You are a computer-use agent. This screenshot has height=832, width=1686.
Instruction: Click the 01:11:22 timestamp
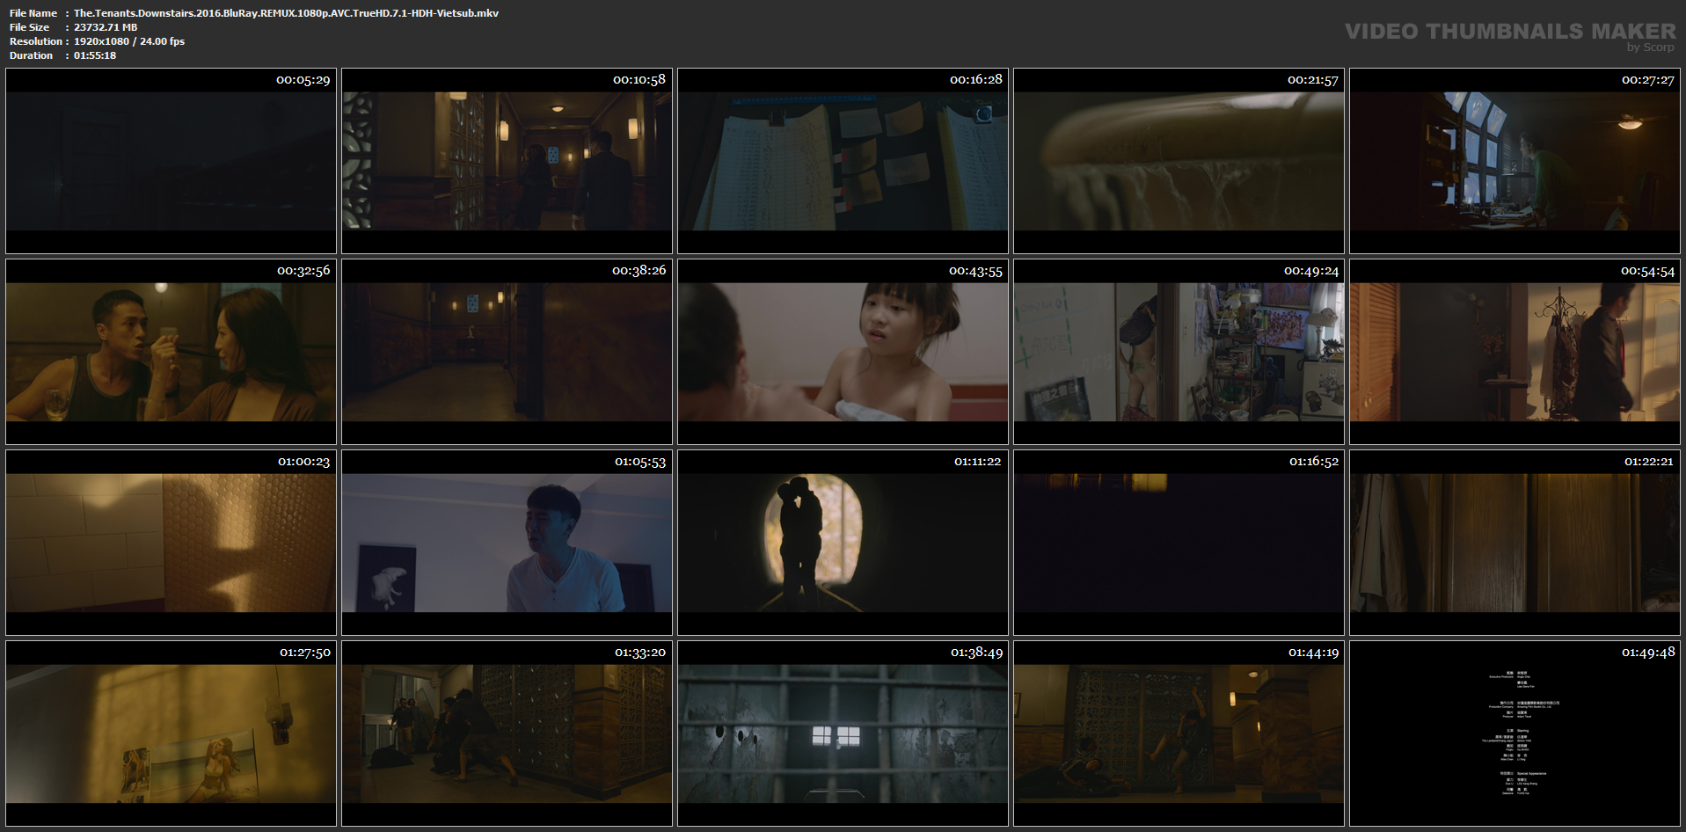(977, 462)
